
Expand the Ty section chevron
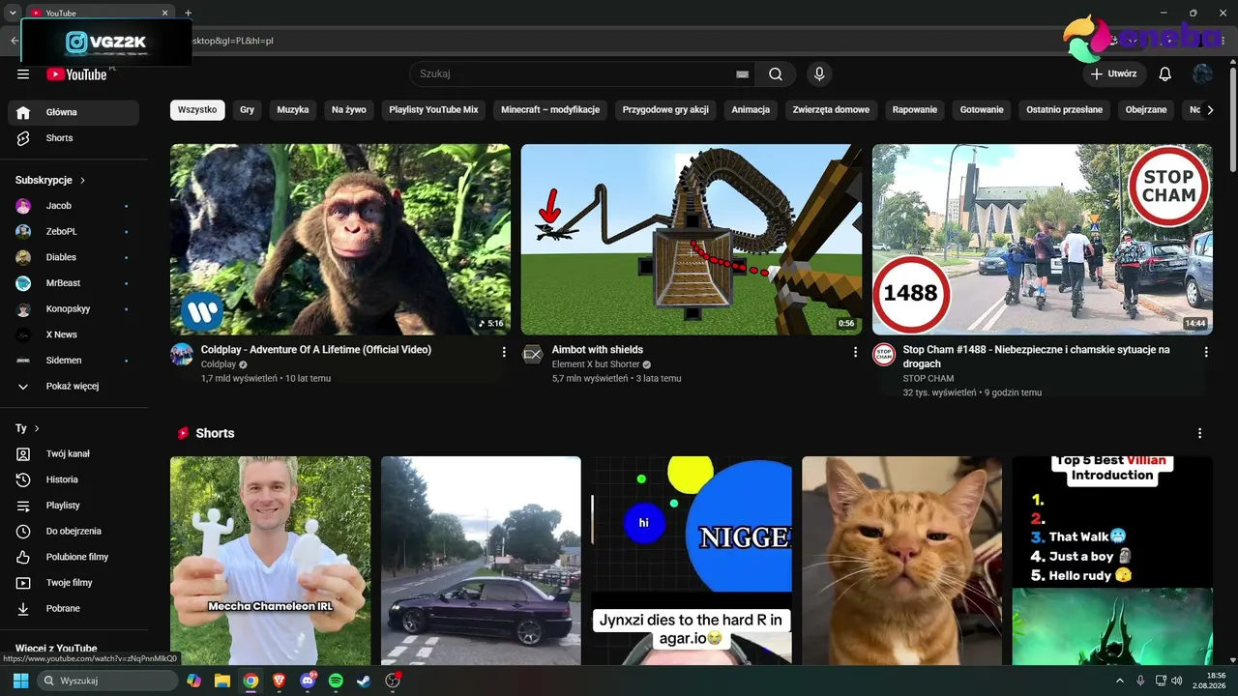(37, 428)
